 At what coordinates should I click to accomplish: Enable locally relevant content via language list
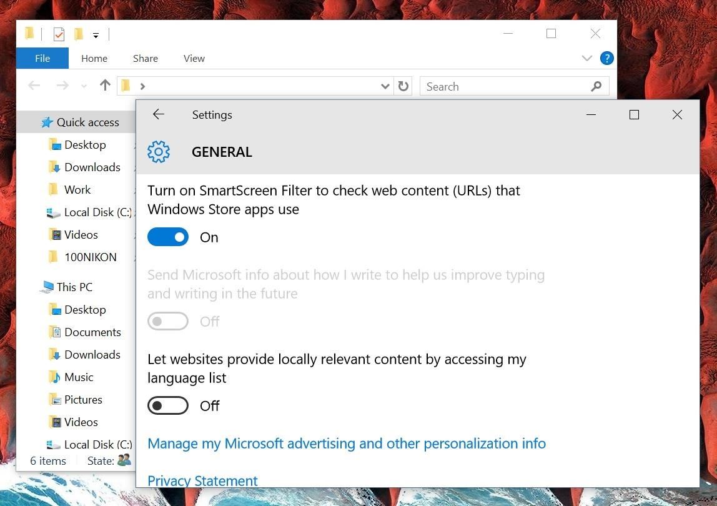tap(168, 405)
